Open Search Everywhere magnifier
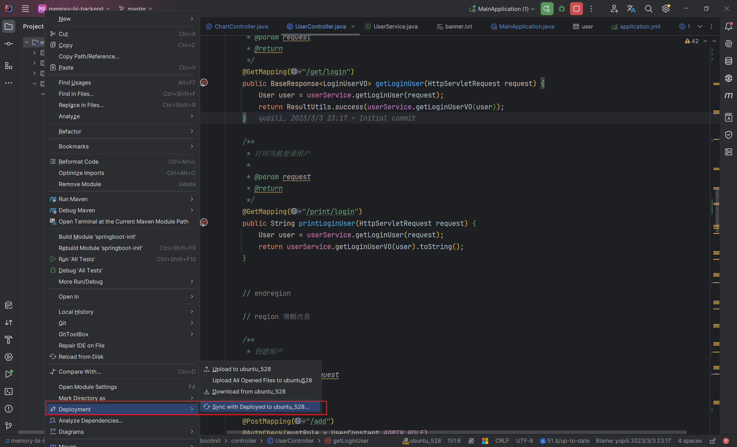This screenshot has height=447, width=737. pyautogui.click(x=648, y=9)
